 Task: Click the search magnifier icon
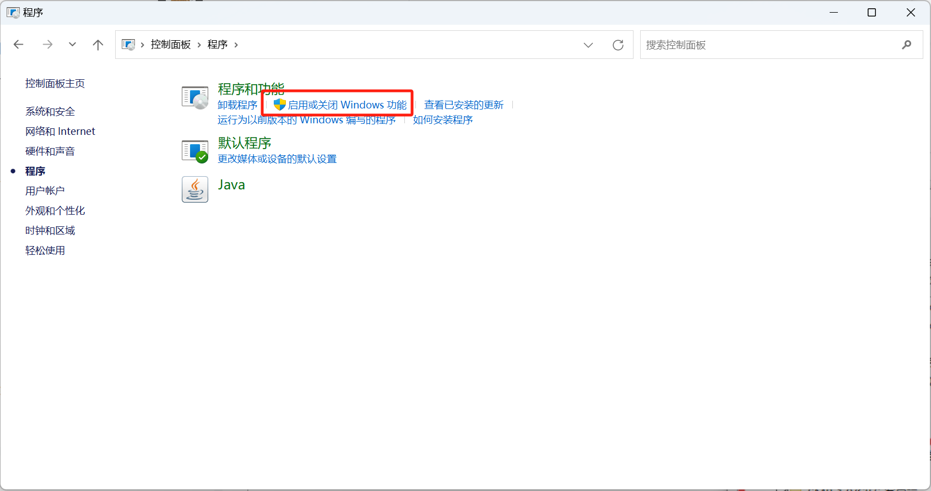point(906,45)
